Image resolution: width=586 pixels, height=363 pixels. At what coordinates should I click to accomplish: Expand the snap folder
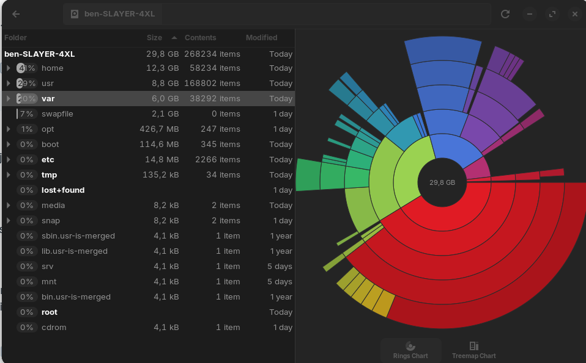click(8, 221)
